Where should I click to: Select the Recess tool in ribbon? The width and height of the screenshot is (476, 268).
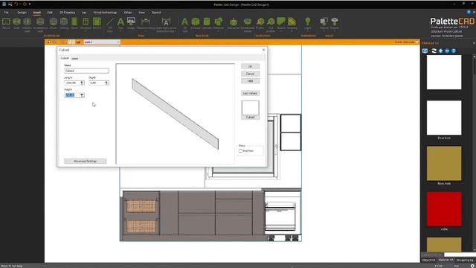[x=97, y=23]
